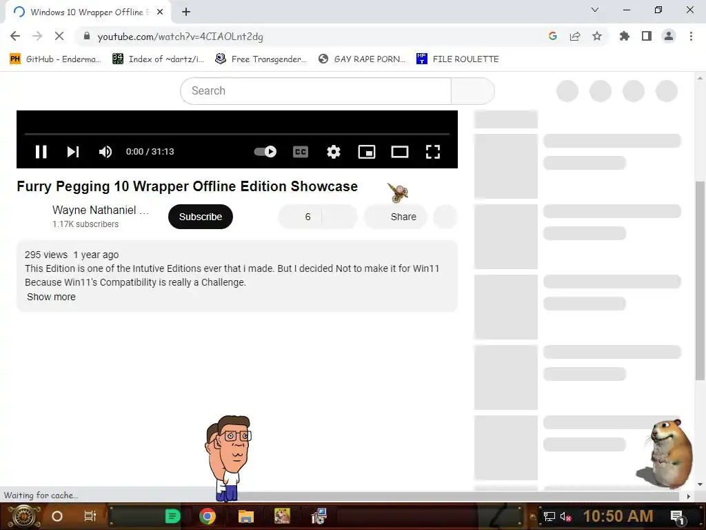This screenshot has height=530, width=706.
Task: Enable miniplayer mode
Action: click(x=367, y=152)
